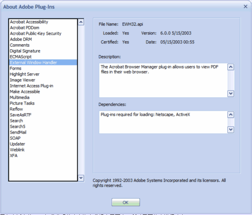Choose ECMAScript in the list
Screen dimensions: 252x215
43,57
